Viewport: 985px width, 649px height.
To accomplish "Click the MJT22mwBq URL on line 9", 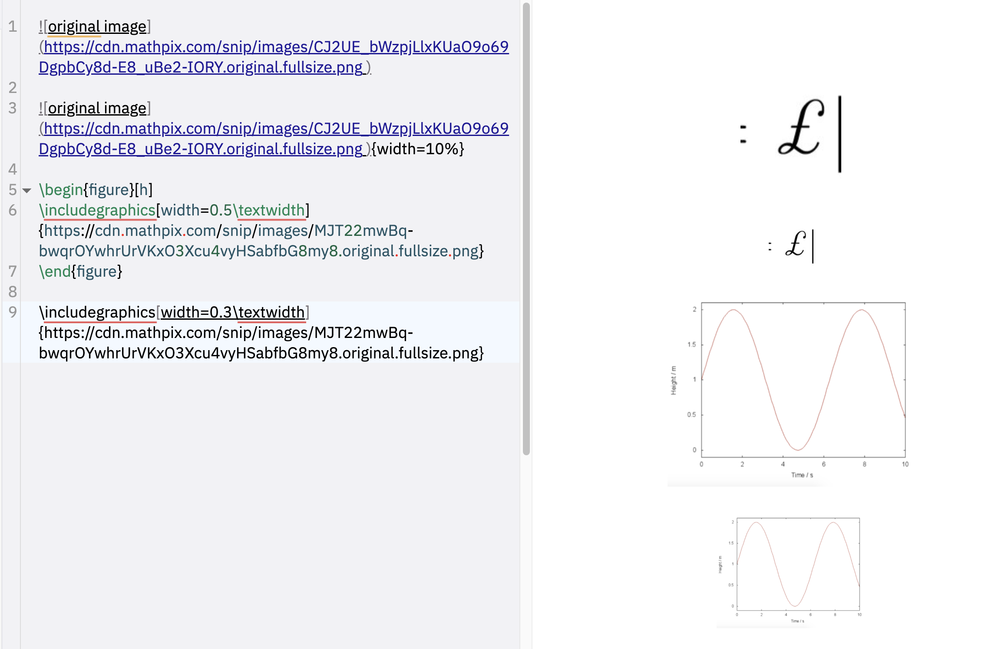I will click(261, 343).
